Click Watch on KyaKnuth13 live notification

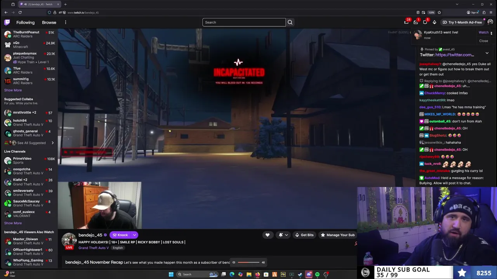pyautogui.click(x=483, y=33)
